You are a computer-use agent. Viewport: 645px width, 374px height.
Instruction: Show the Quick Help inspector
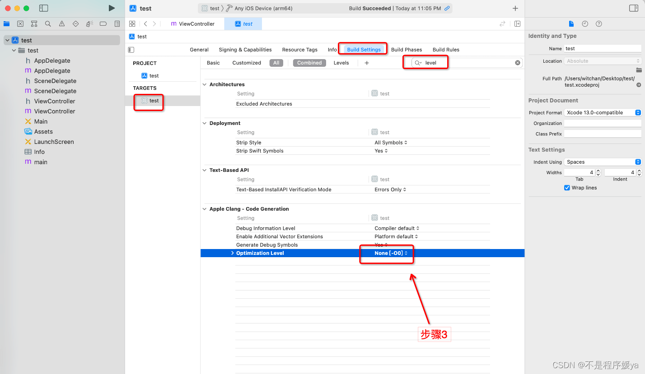(x=599, y=24)
